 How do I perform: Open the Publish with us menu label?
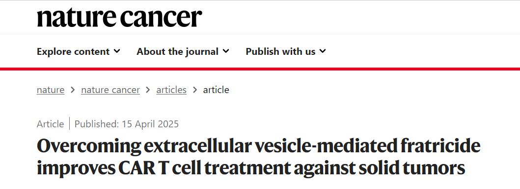280,51
